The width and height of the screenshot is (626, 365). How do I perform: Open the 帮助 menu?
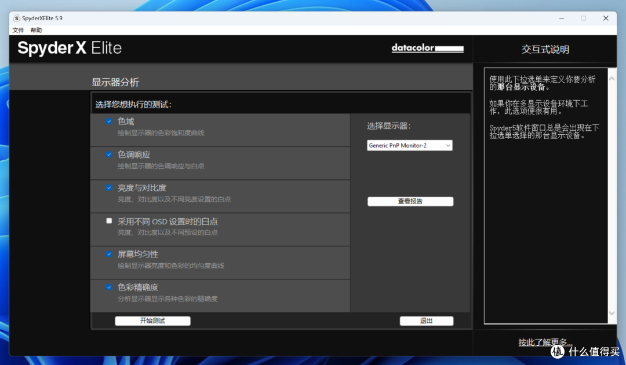(x=36, y=30)
